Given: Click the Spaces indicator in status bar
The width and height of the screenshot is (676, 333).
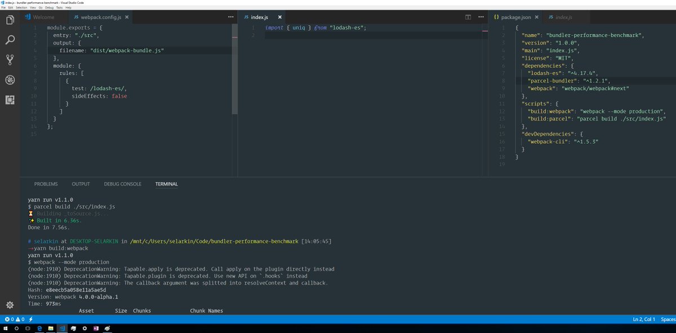Looking at the screenshot, I should [668, 319].
